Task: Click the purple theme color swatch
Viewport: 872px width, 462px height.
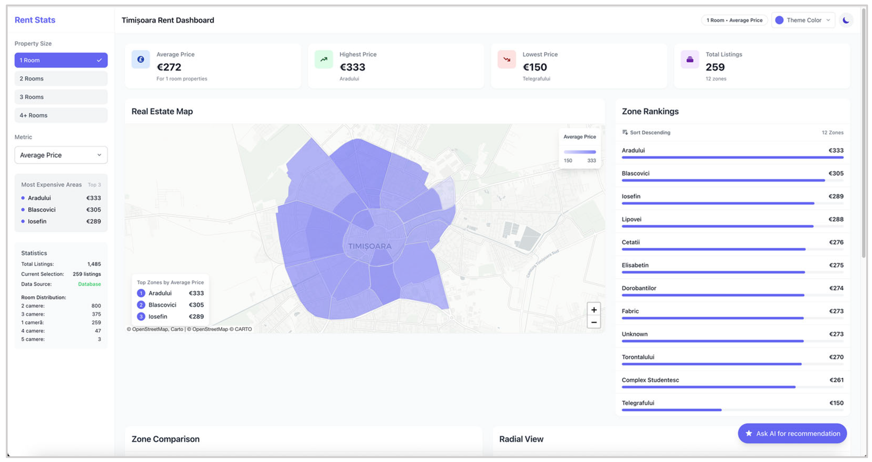Action: [779, 20]
